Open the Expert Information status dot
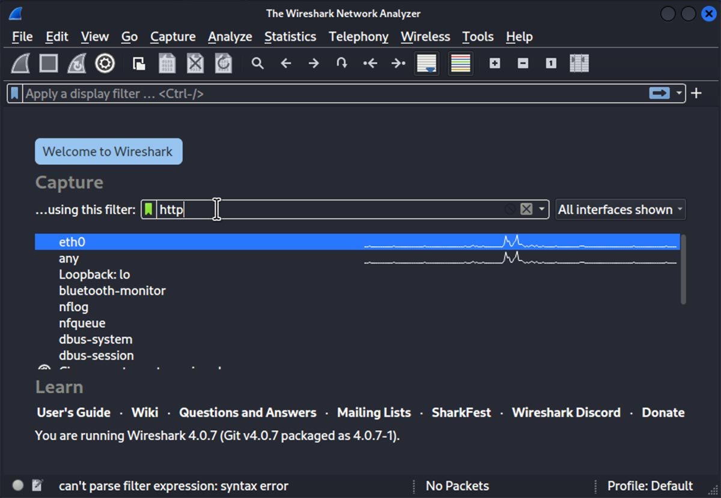Screen dimensions: 721x498 pos(17,485)
